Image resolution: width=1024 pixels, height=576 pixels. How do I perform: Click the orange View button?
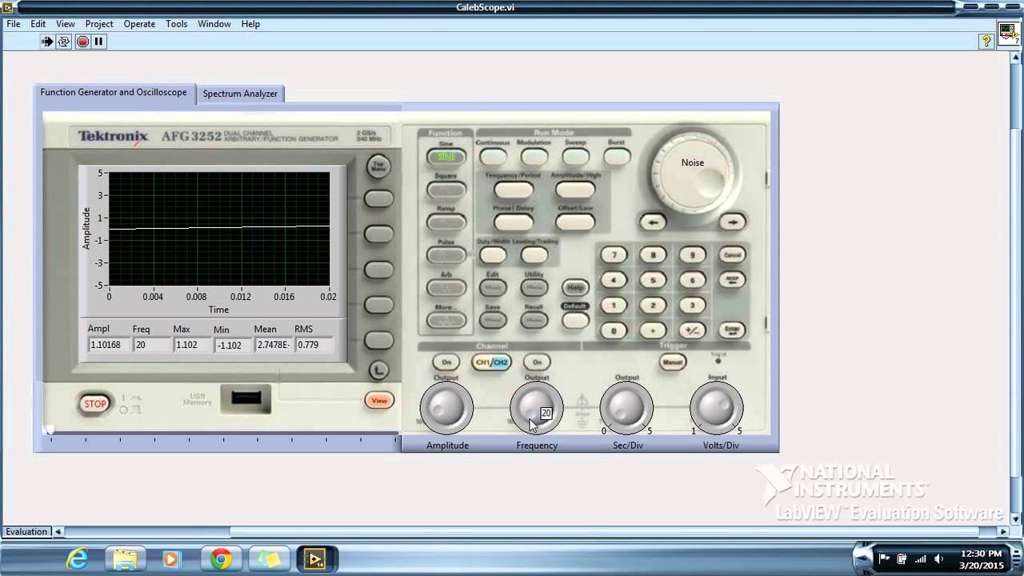tap(379, 401)
